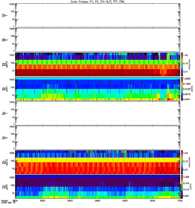
Task: Click the thb fbk scm1 color bar
Action: [182, 89]
